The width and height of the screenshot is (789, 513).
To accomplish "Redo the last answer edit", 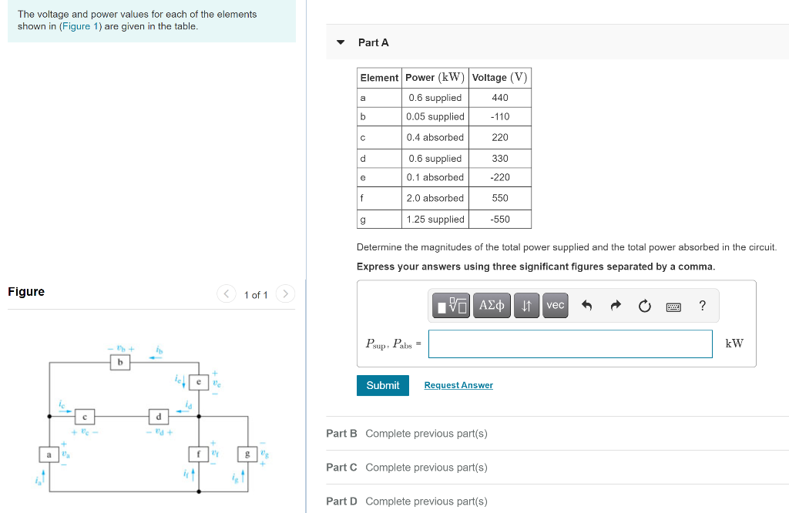I will [616, 305].
